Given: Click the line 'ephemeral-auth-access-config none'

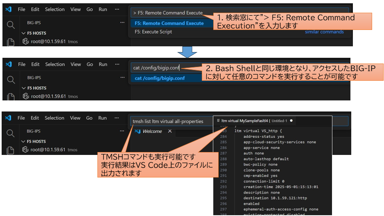Looking at the screenshot, I should [x=281, y=209].
